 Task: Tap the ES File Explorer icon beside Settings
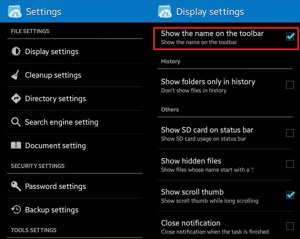tap(15, 12)
